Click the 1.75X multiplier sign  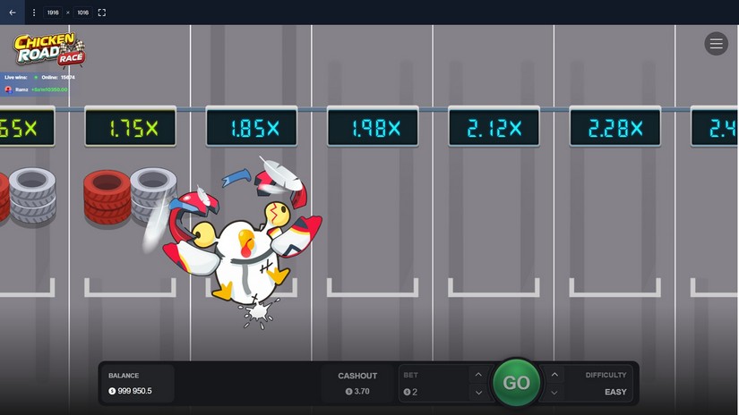(x=130, y=127)
